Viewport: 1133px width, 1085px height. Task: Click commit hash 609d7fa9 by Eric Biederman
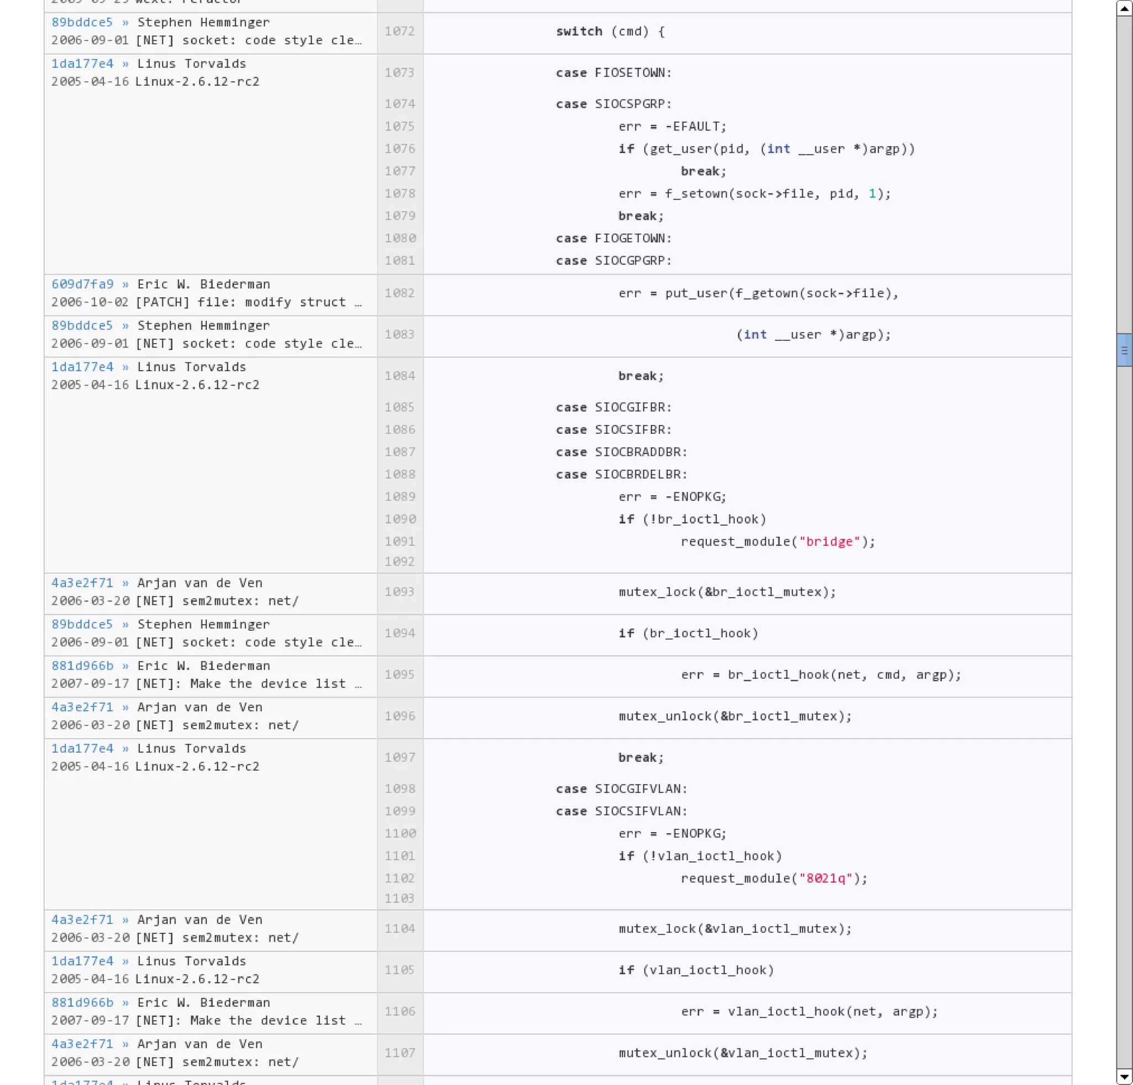point(82,284)
